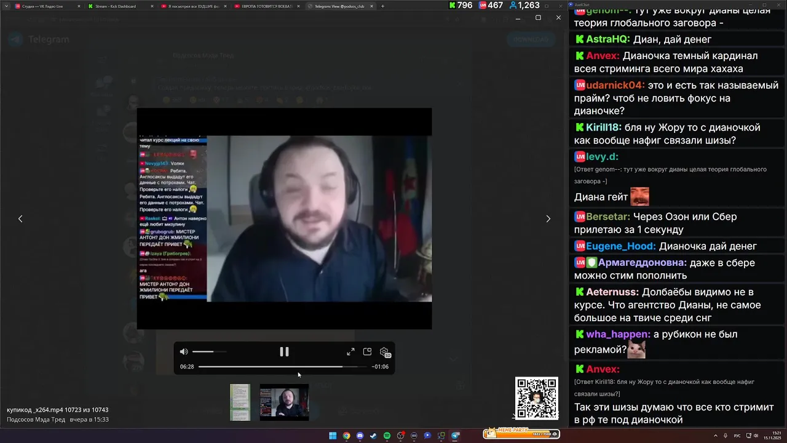Click username Bersetar in chat
This screenshot has height=443, width=787.
[608, 217]
